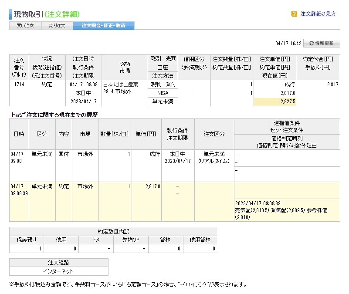Click the 逆指値条件 column header

287,123
